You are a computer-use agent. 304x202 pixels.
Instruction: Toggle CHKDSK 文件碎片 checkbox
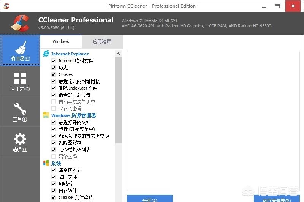tap(54, 197)
